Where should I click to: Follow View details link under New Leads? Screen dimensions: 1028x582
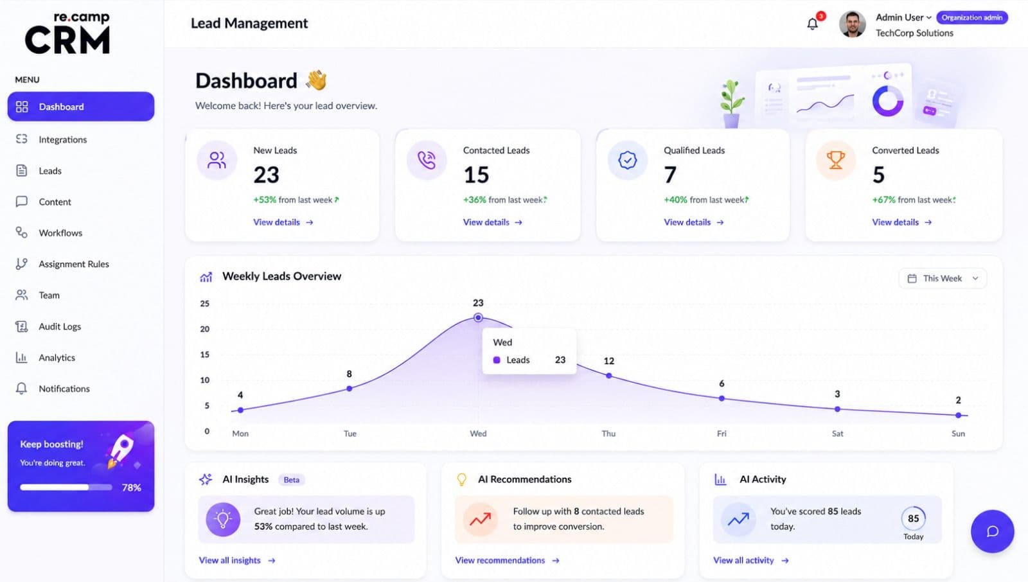283,222
